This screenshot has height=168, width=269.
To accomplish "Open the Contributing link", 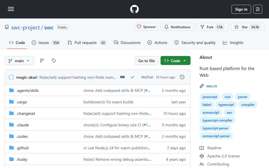I will (218, 164).
